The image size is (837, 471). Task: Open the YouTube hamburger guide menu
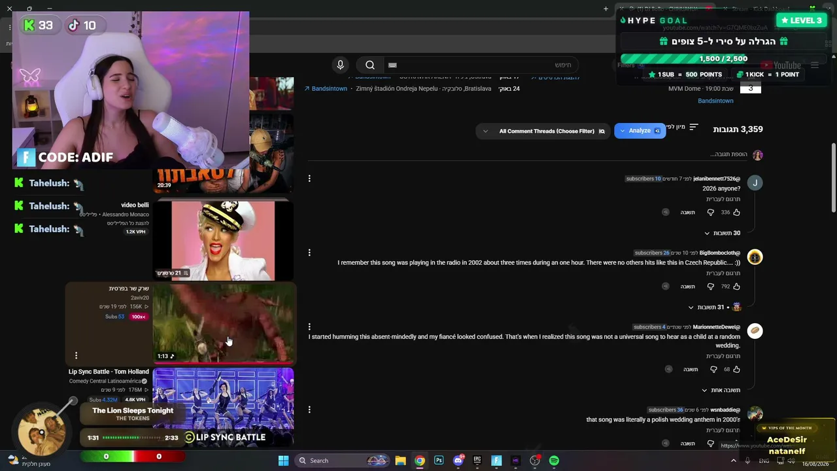tap(815, 65)
